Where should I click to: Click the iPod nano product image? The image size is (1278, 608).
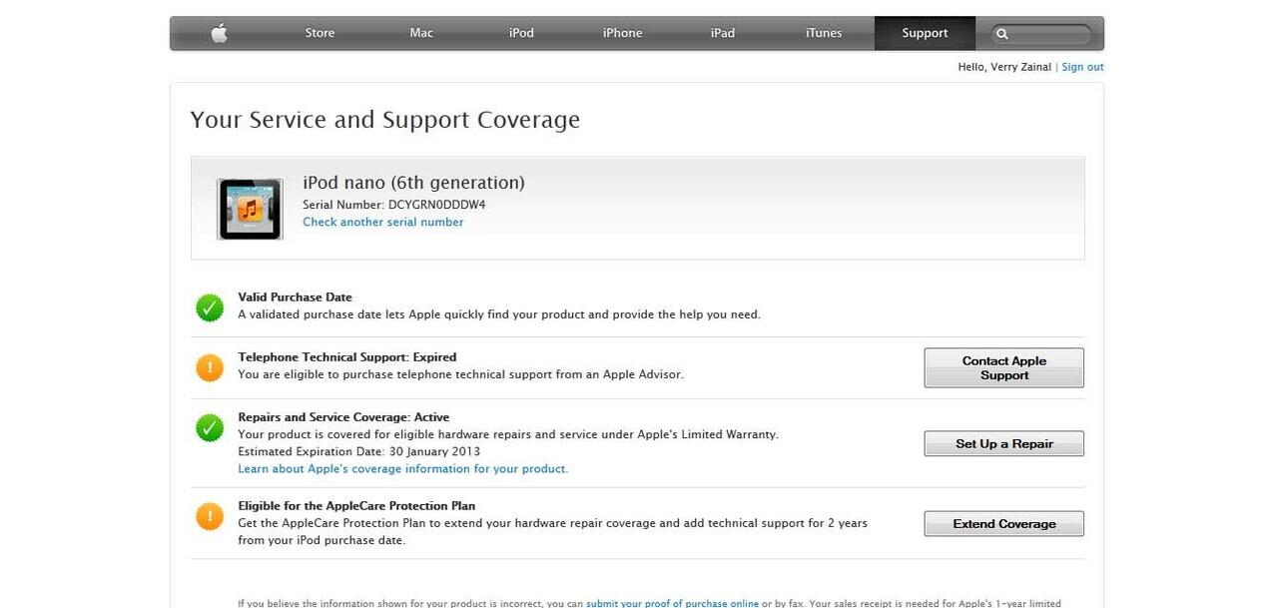(250, 209)
